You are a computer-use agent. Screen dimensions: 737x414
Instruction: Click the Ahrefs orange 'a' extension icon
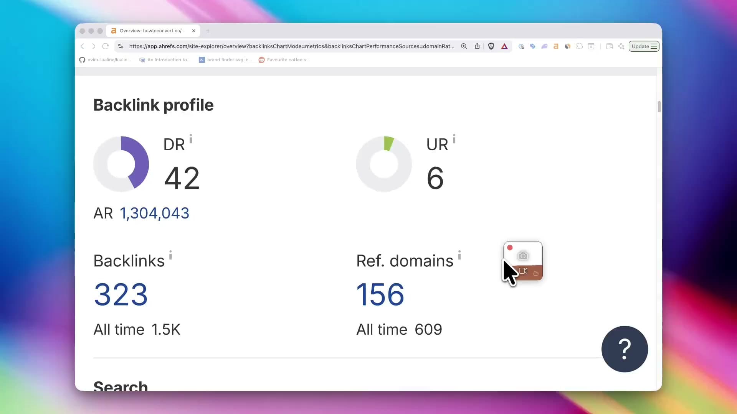556,46
